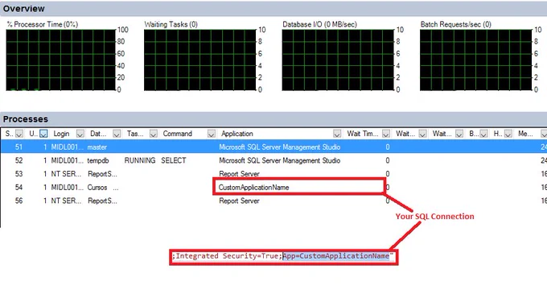Sort processes by the Application column header
This screenshot has height=290, width=547.
(x=237, y=134)
